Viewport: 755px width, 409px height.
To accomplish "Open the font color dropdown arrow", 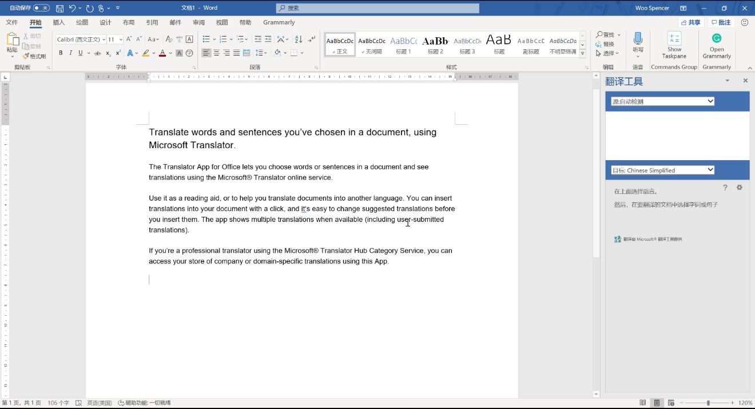I will (170, 53).
